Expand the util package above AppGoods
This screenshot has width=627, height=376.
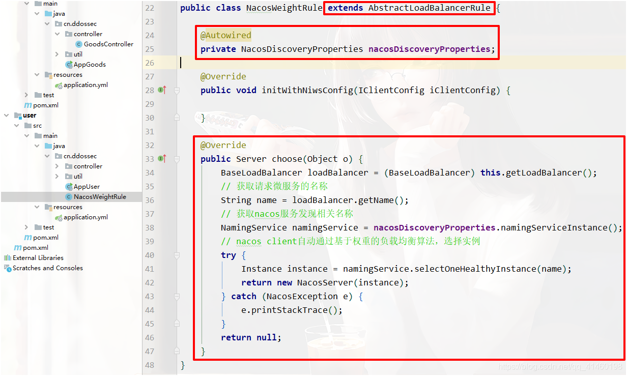coord(58,54)
